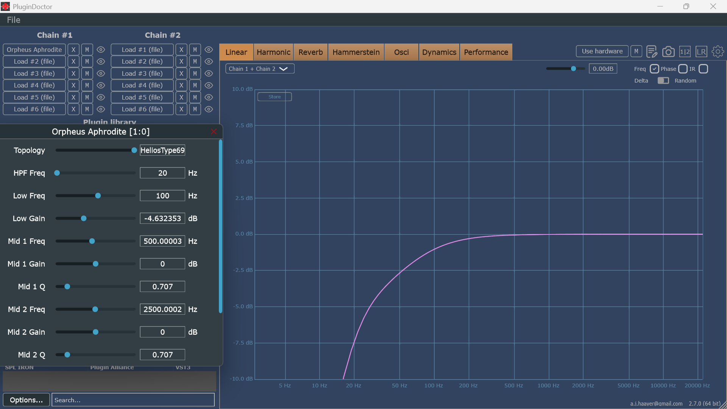
Task: Mute Chain #1 Load #2 slot
Action: [87, 61]
